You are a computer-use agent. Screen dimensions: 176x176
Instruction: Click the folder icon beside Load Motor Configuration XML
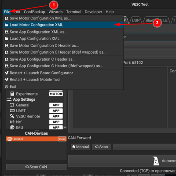7,25
